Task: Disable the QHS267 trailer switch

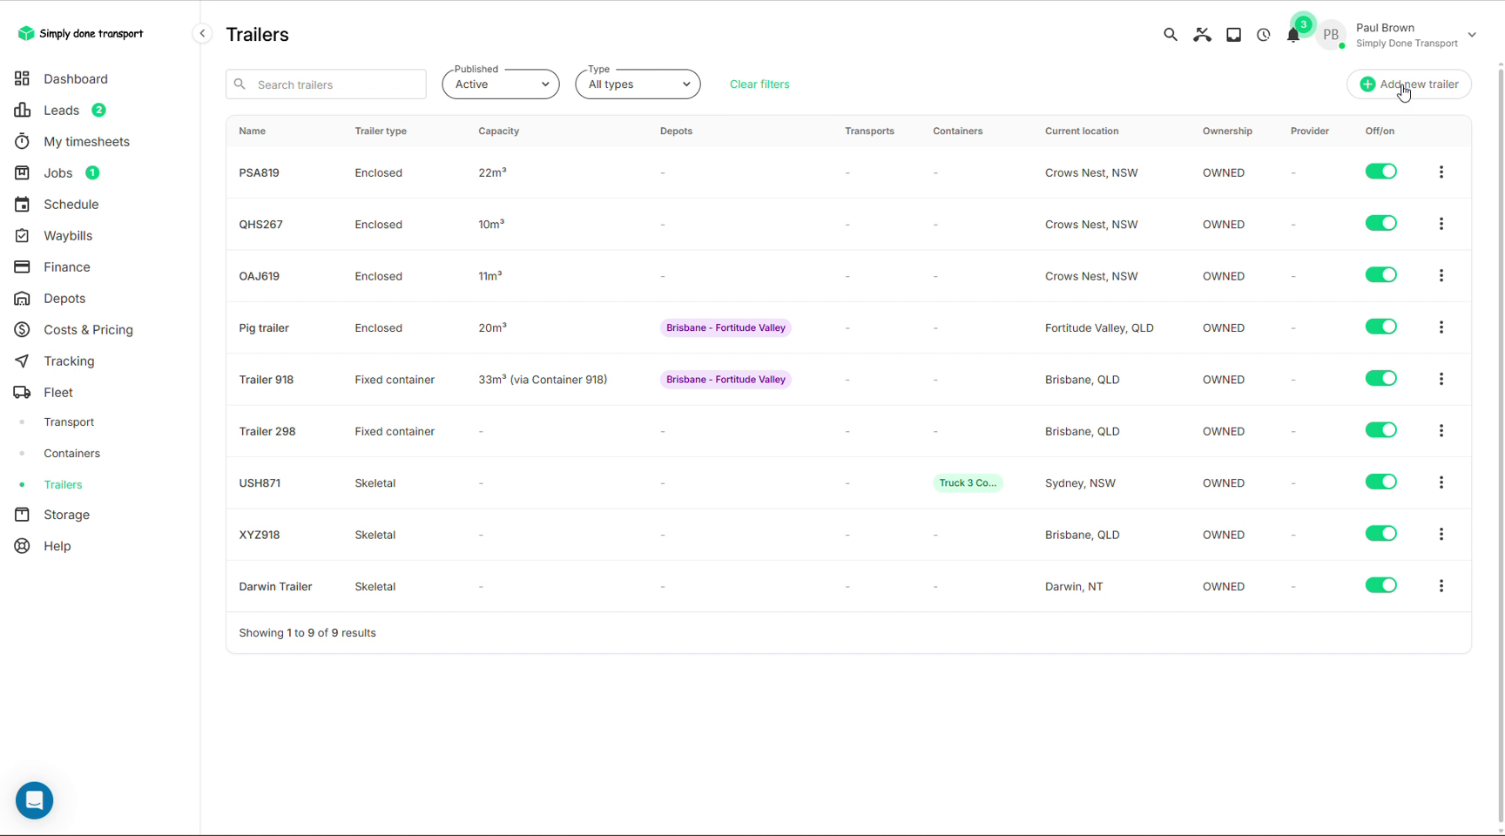Action: pyautogui.click(x=1380, y=223)
